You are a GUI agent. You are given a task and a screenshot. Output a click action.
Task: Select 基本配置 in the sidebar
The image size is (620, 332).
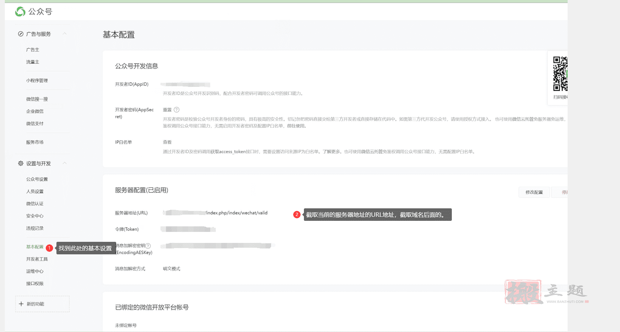[x=35, y=247]
